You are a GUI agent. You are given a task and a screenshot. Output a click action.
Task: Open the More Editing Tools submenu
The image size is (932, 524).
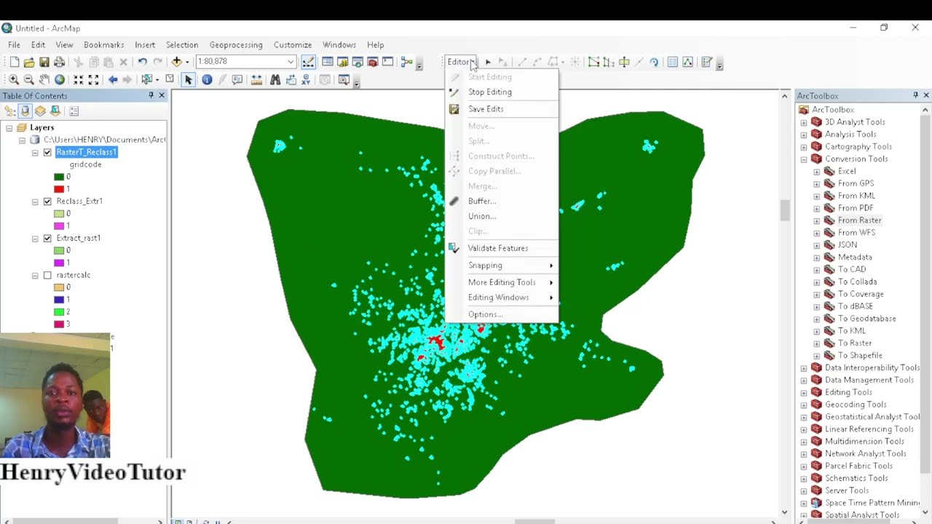[501, 282]
